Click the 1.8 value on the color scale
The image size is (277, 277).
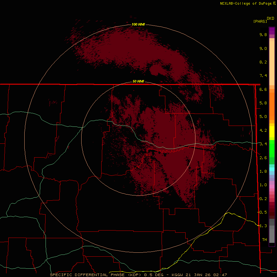coord(263,171)
